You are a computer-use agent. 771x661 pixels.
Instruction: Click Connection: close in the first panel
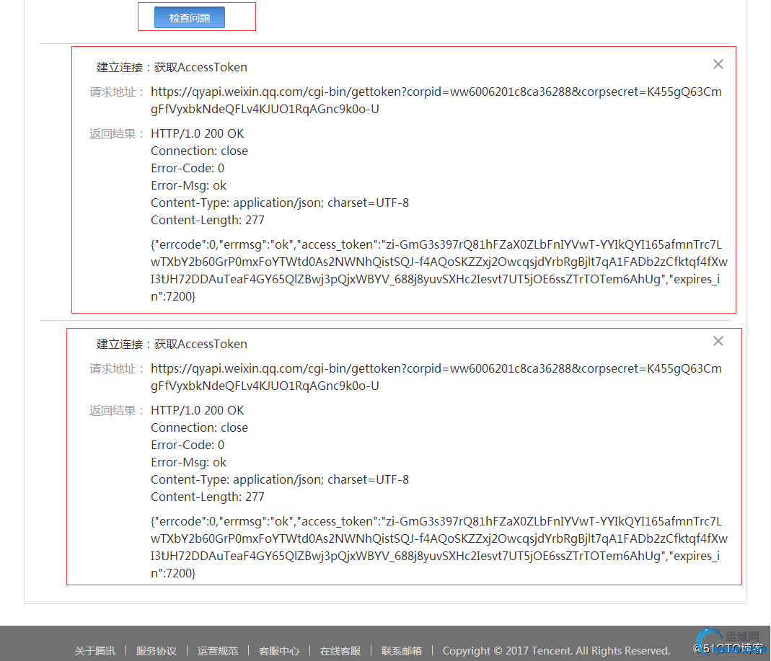coord(199,151)
